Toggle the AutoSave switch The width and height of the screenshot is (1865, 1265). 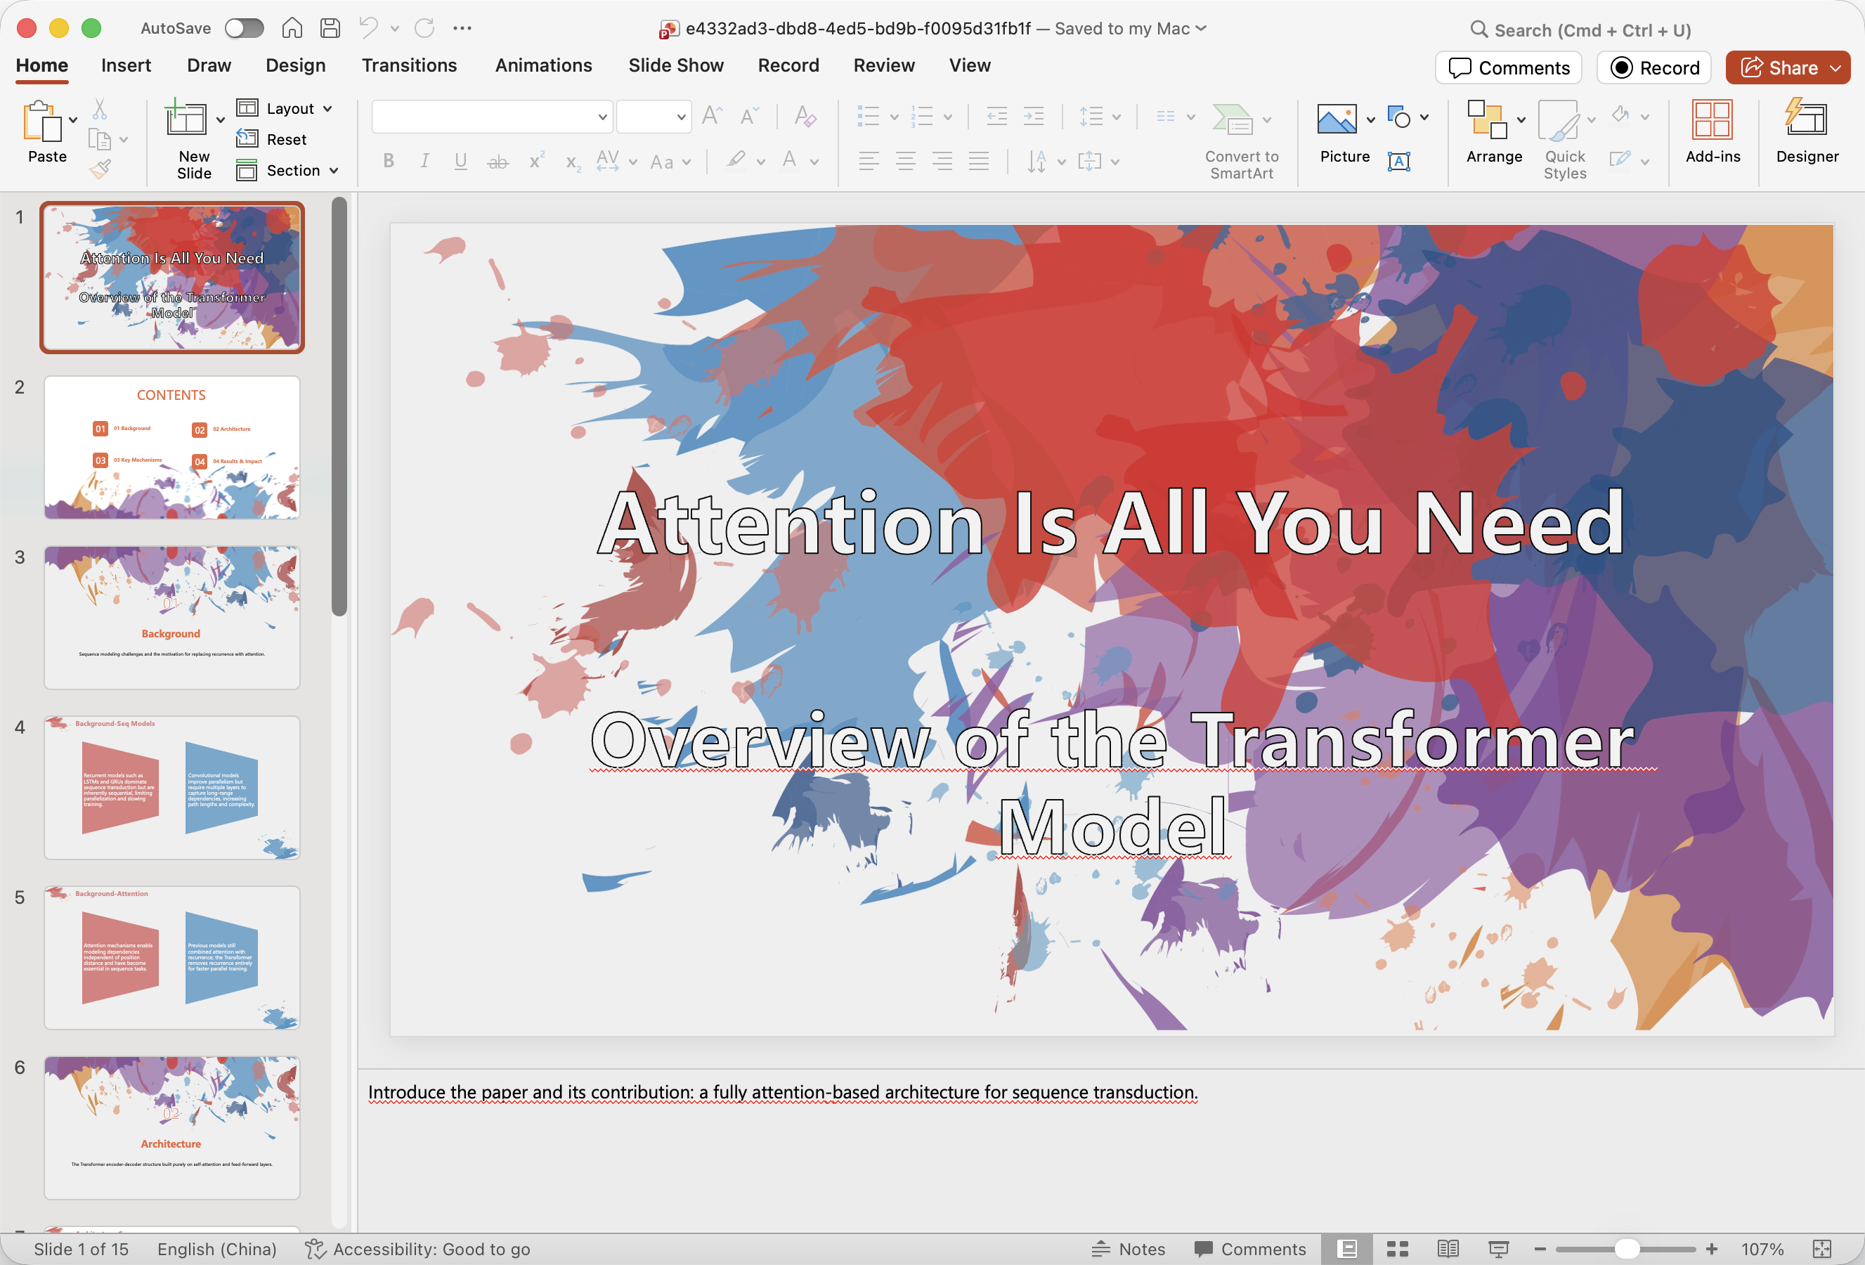tap(244, 28)
